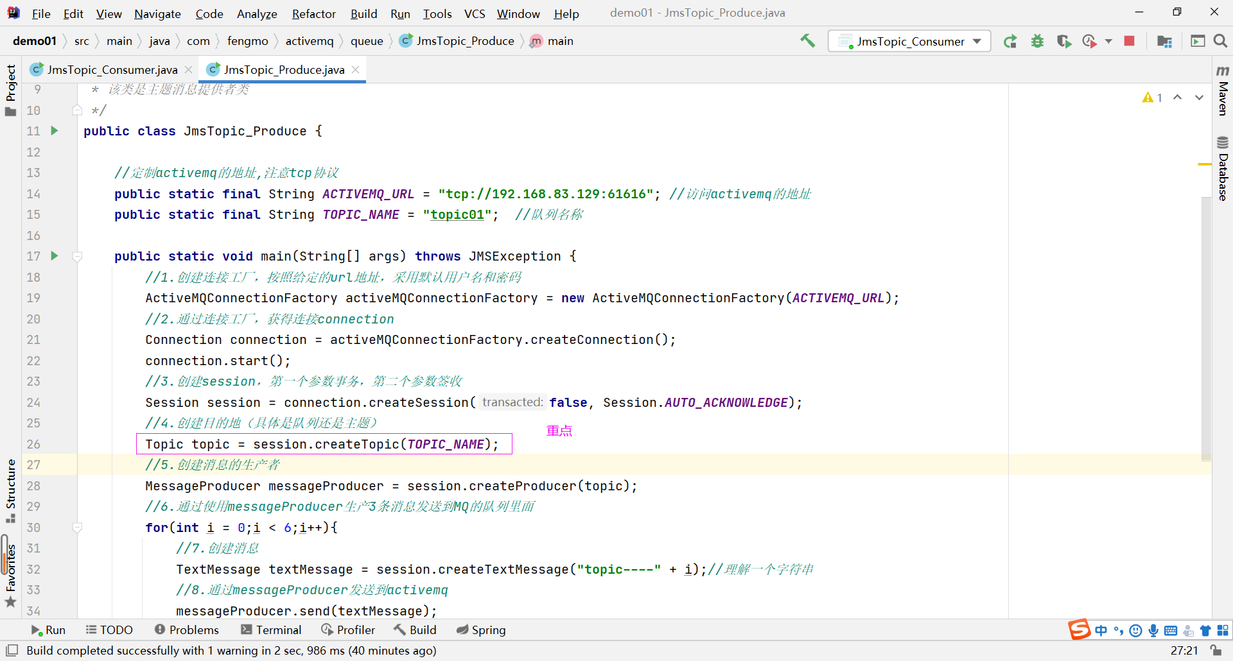Click the warning indicator showing 1 warning
This screenshot has width=1233, height=661.
pos(1153,98)
